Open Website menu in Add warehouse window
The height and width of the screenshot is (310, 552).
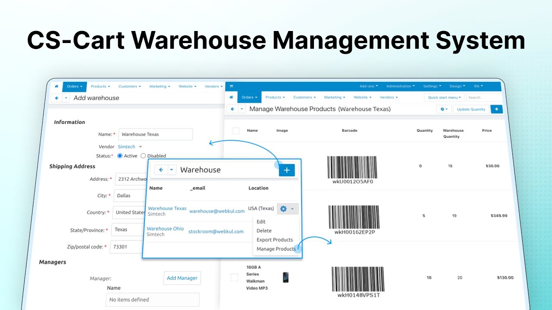tap(187, 87)
